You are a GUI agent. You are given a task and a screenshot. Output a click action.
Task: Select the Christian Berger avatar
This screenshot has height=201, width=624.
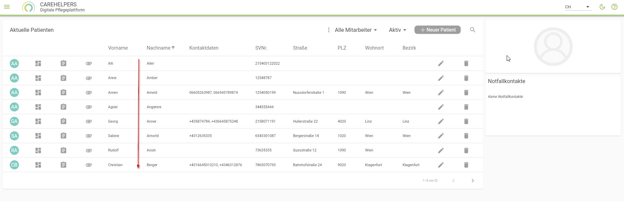[x=14, y=165]
